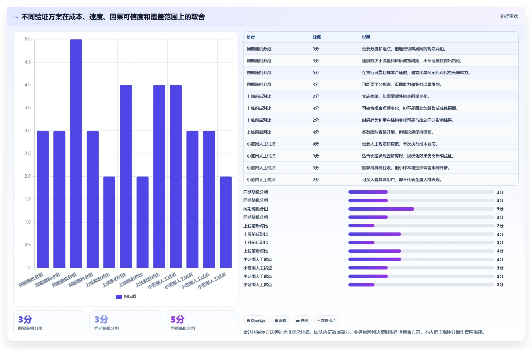Open the 5分 同期随机分组 stat card
Image resolution: width=532 pixels, height=349 pixels.
202,323
